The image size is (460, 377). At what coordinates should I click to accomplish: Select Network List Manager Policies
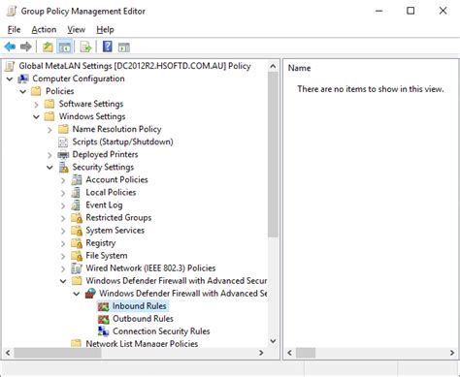[x=142, y=343]
